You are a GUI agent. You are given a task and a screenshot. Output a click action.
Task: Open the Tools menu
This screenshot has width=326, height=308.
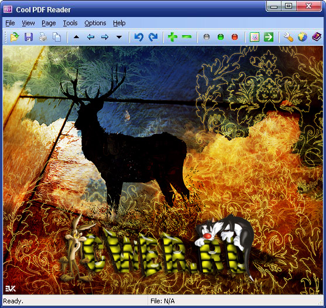click(x=70, y=23)
